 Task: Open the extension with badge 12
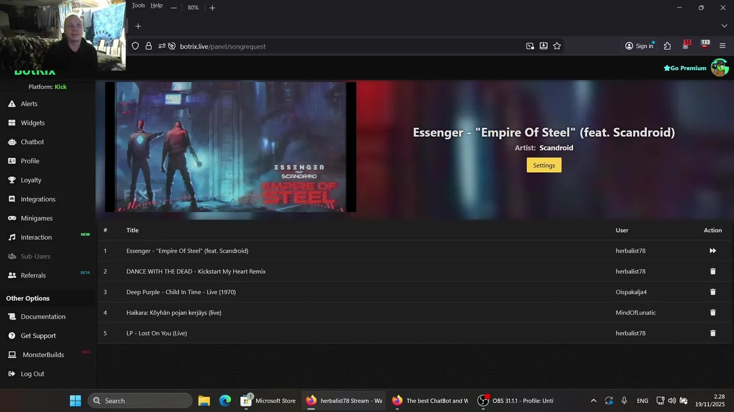click(x=686, y=45)
